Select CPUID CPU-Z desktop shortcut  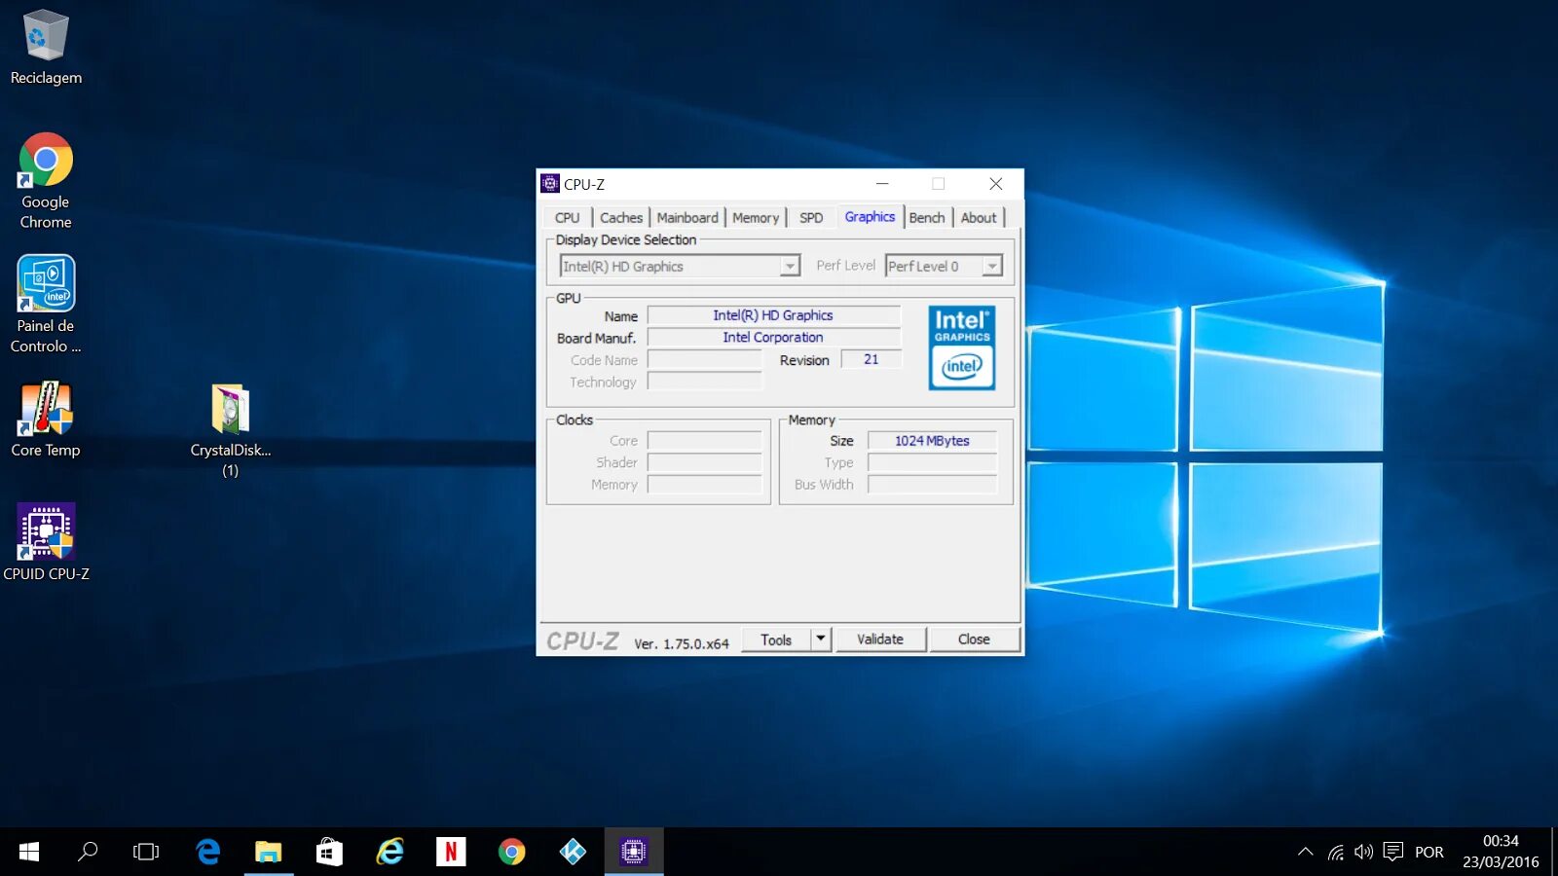[46, 543]
